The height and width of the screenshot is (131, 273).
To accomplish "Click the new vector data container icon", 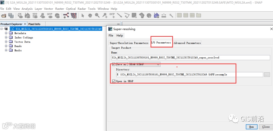I will [x=156, y=16].
